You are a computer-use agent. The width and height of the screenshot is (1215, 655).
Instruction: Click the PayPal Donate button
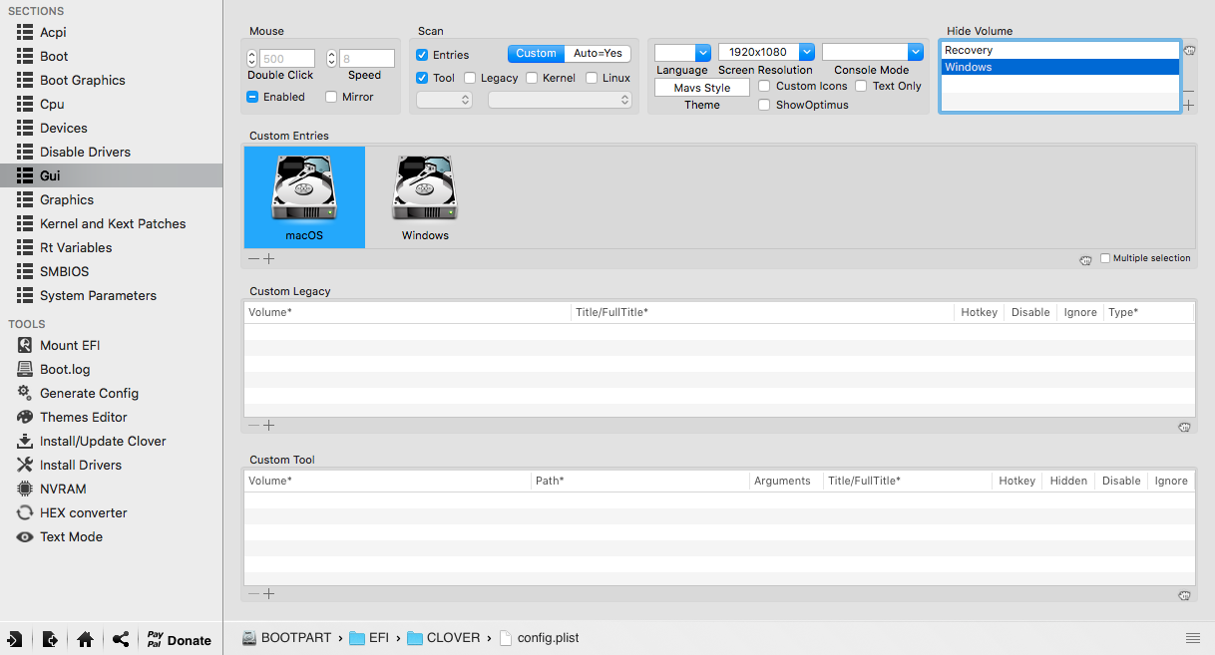coord(180,640)
